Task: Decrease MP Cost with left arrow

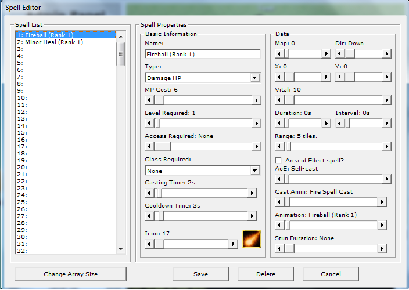Action: pos(149,100)
